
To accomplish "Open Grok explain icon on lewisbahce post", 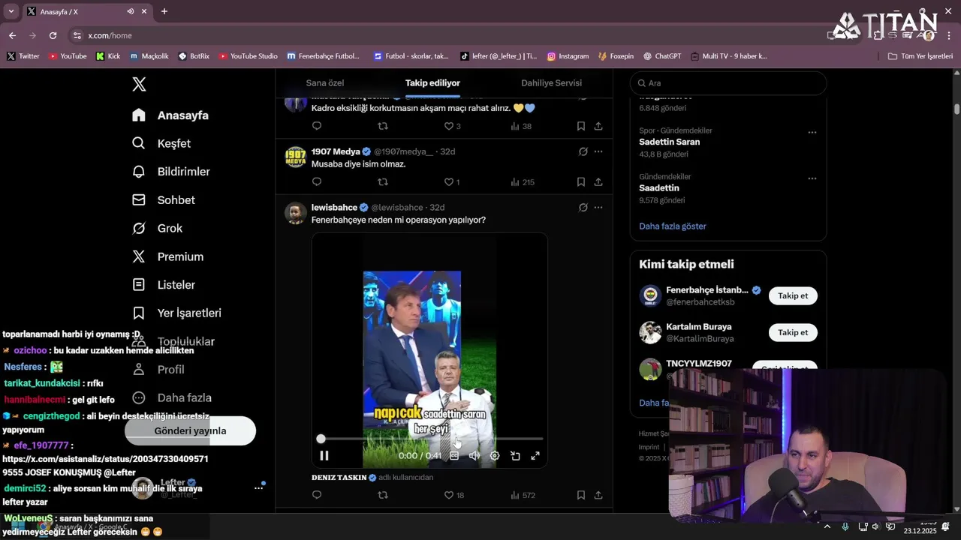I will coord(583,208).
